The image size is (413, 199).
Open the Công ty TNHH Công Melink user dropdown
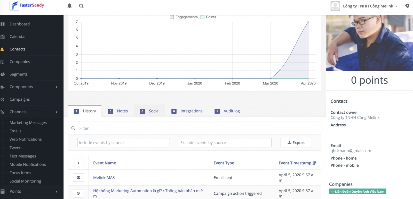coord(370,6)
